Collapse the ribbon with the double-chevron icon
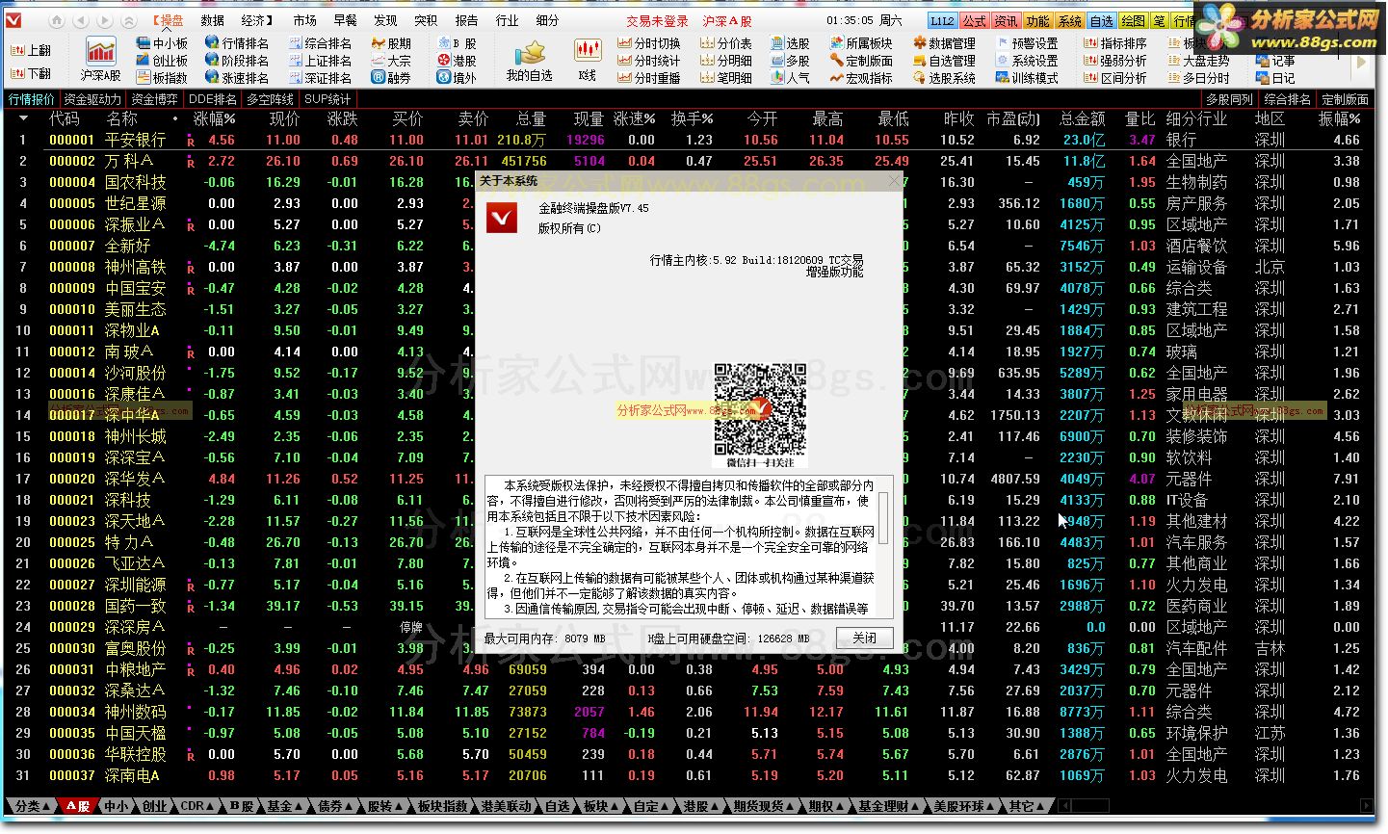The height and width of the screenshot is (834, 1388). 130,20
